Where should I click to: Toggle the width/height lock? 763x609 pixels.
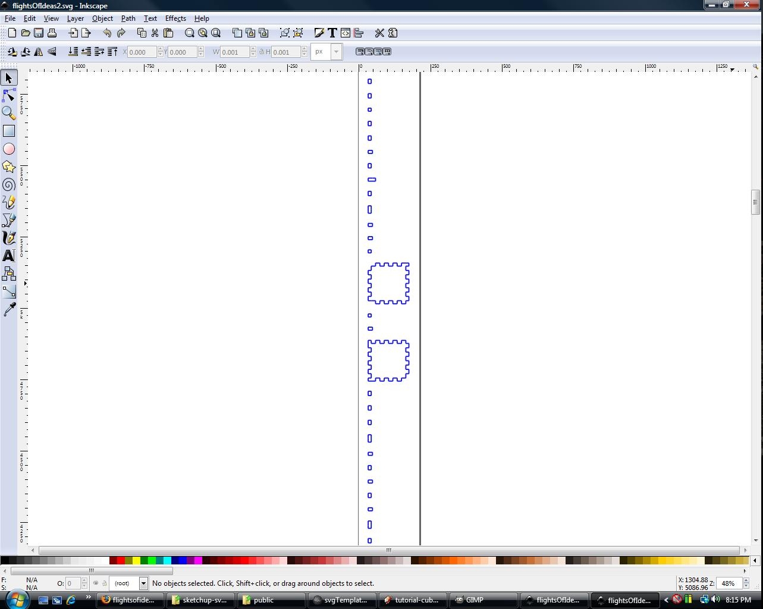coord(261,52)
